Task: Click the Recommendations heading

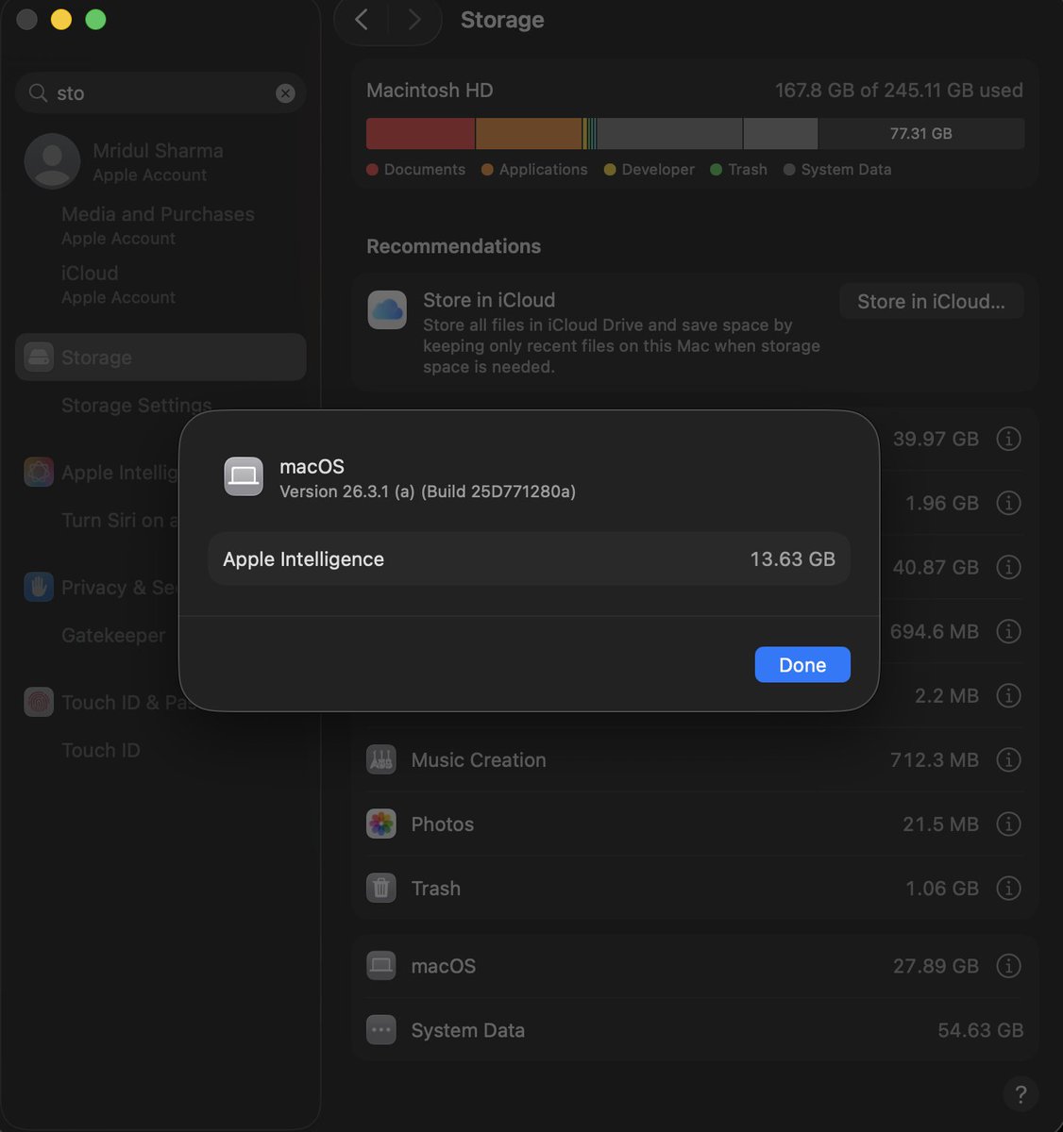Action: [454, 246]
